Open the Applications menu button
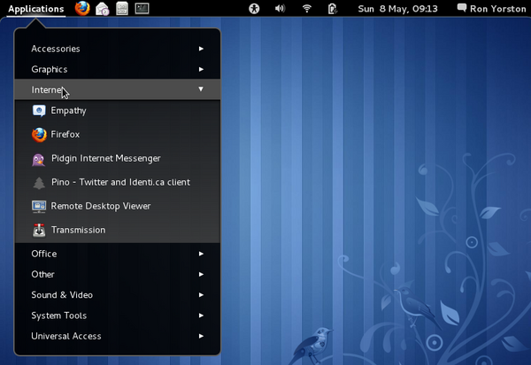Screen dimensions: 531x365 pyautogui.click(x=36, y=9)
